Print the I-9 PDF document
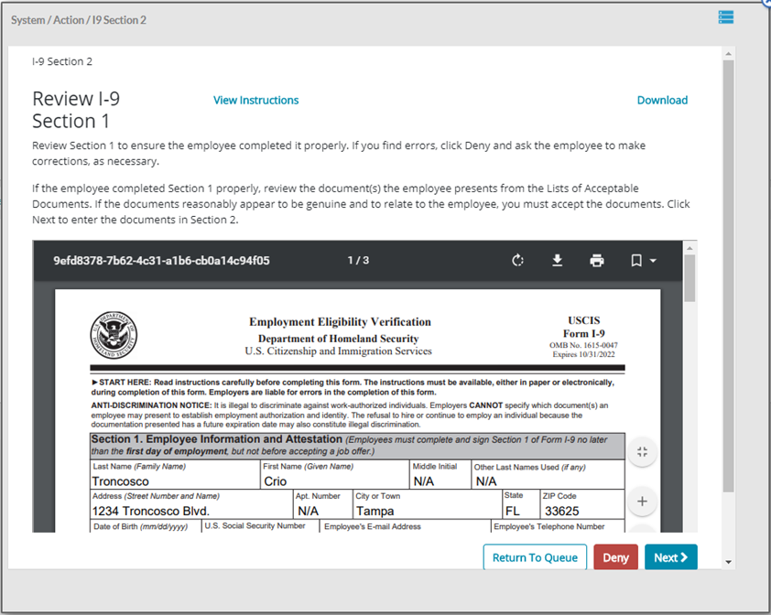The height and width of the screenshot is (615, 771). coord(596,260)
